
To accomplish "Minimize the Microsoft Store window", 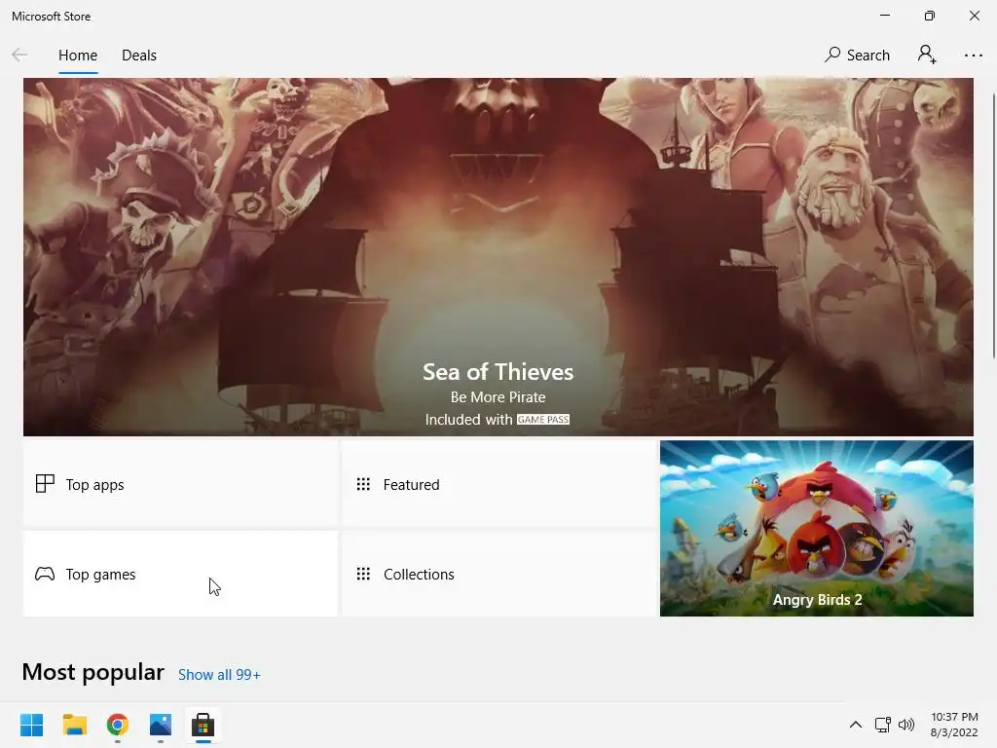I will (x=884, y=16).
